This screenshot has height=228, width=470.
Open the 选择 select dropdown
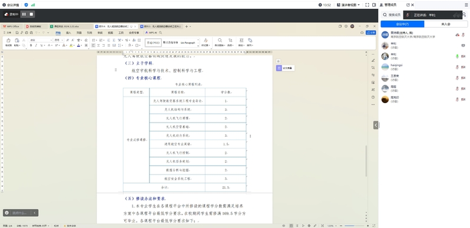tap(230, 42)
